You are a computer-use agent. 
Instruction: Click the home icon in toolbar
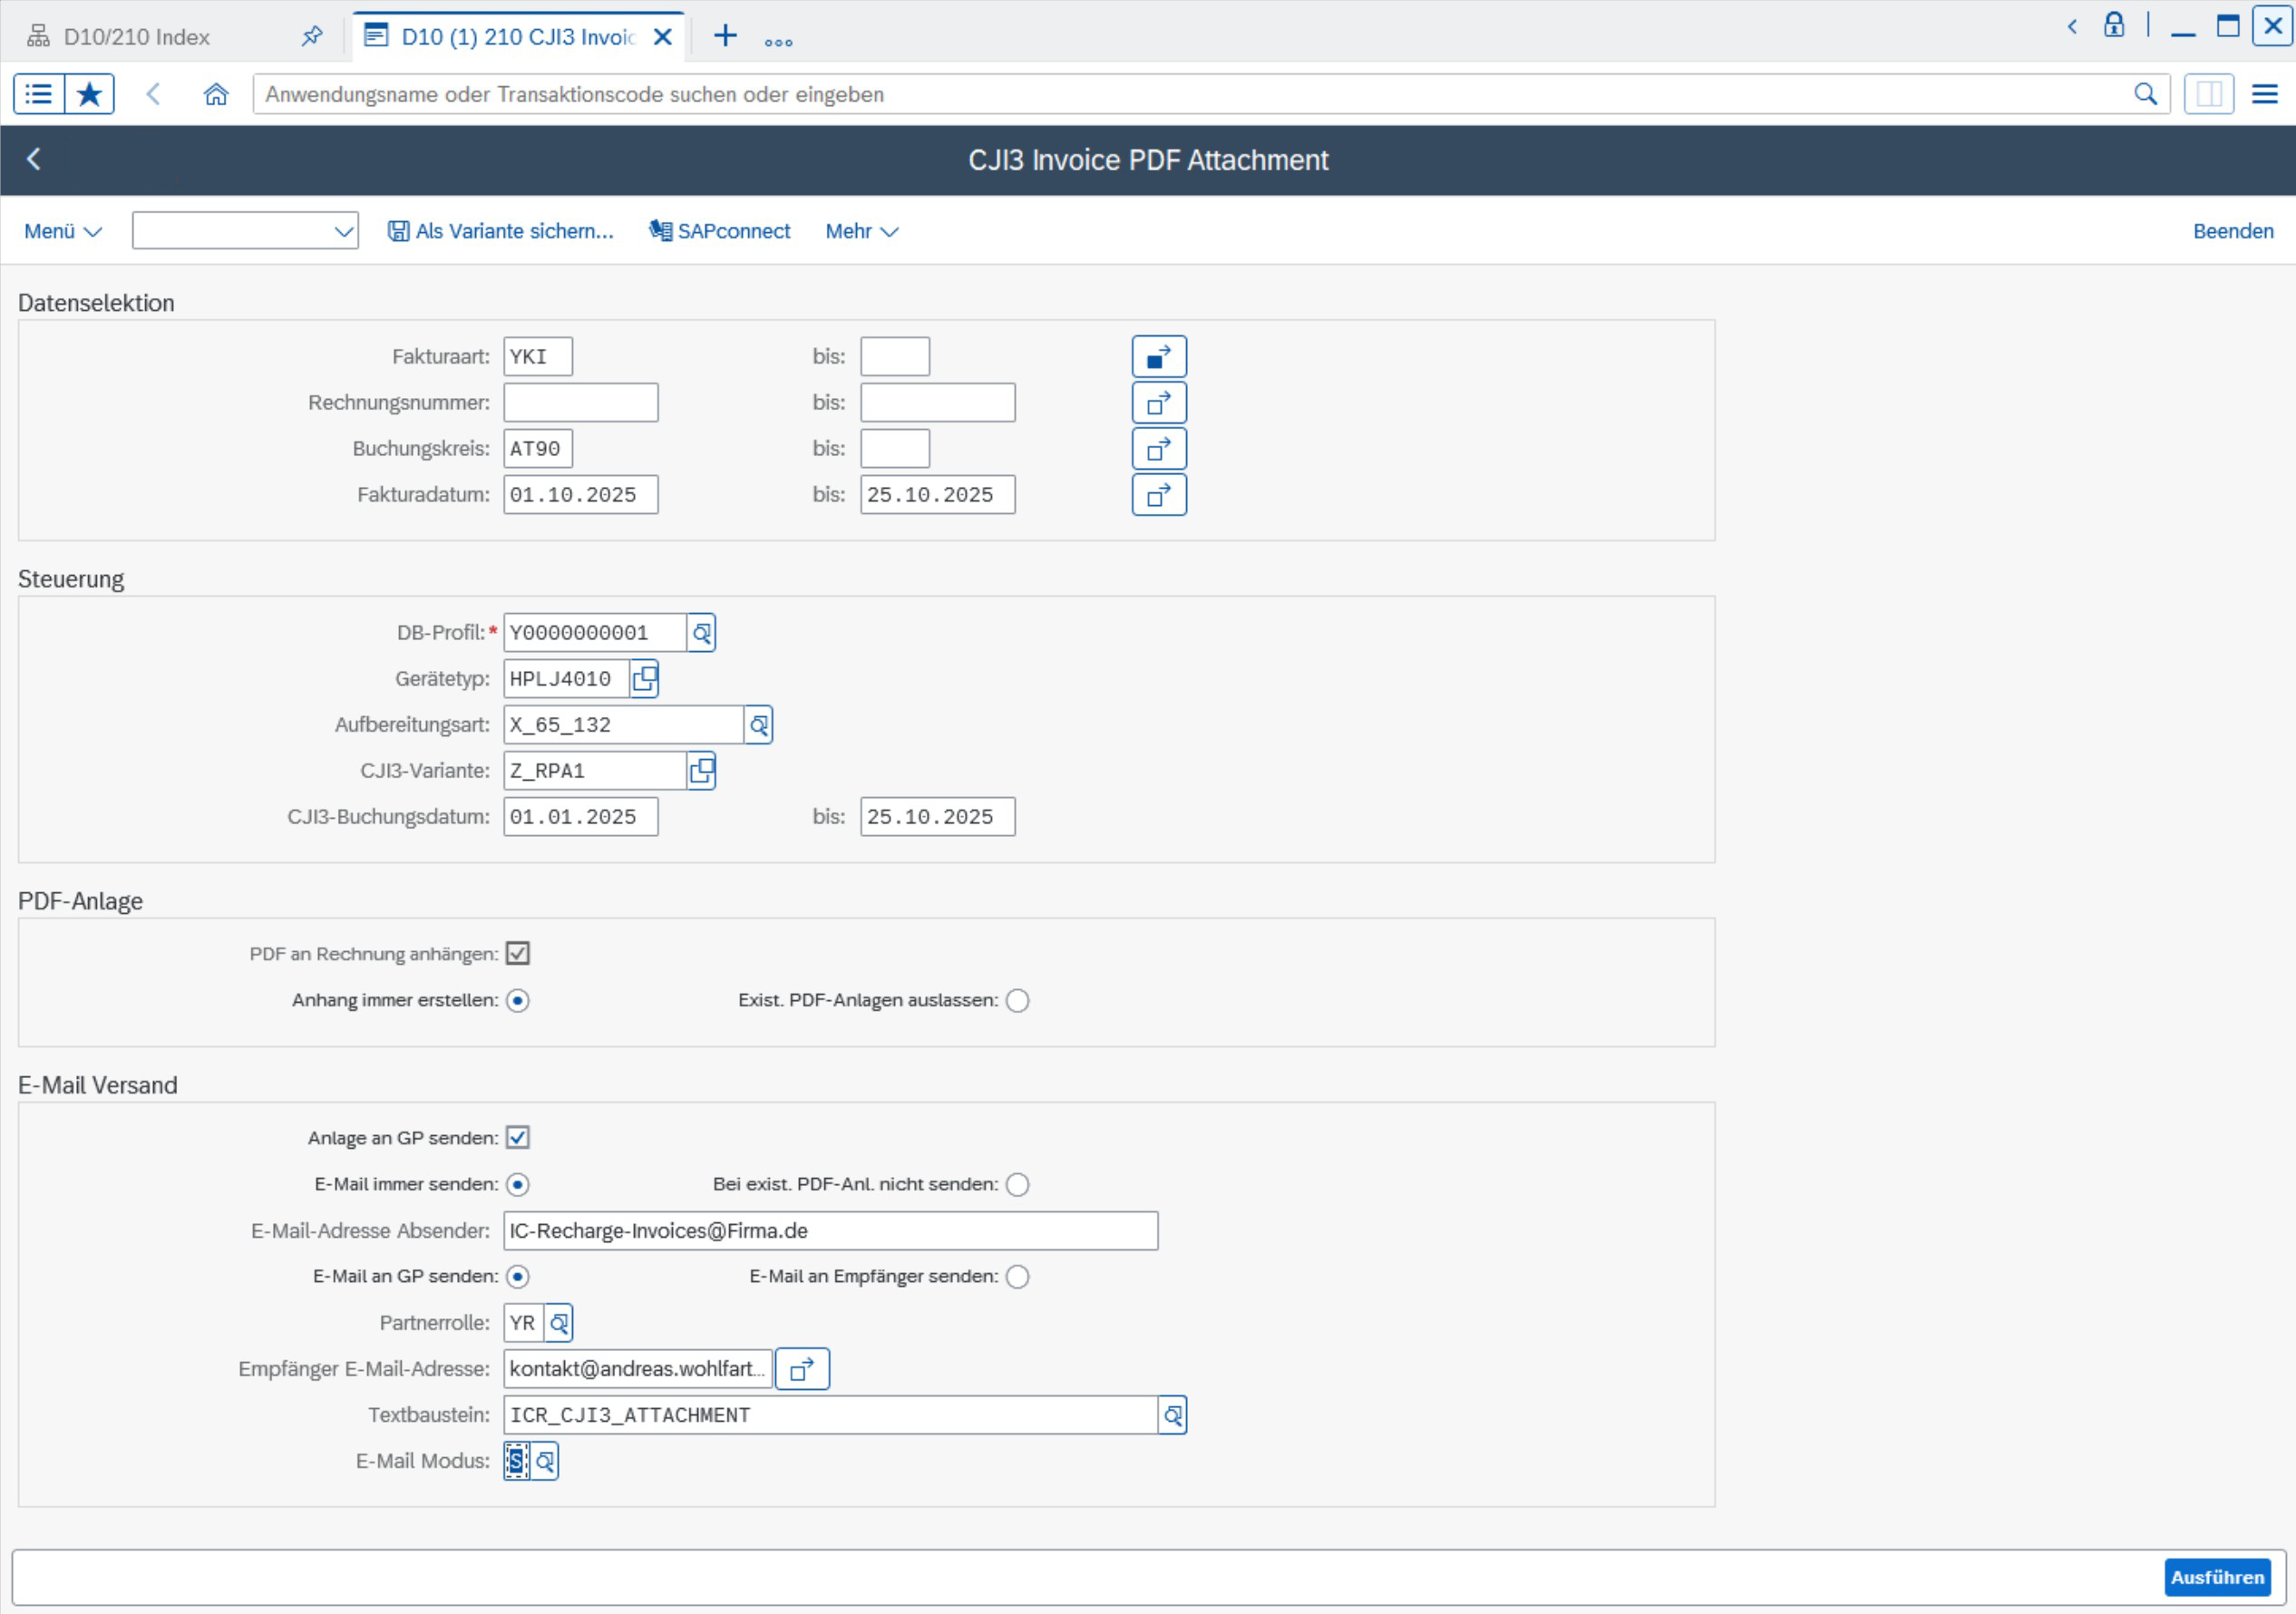pos(216,94)
